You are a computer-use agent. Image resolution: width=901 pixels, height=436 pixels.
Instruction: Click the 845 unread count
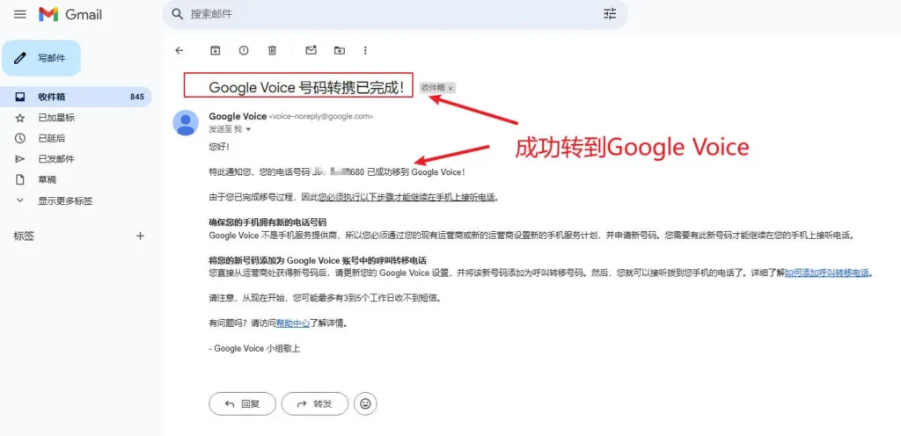136,97
